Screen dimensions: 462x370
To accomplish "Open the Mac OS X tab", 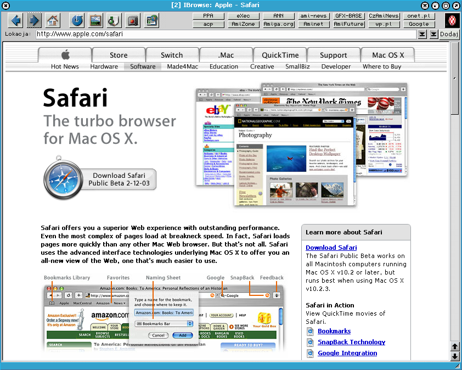I will coord(388,55).
